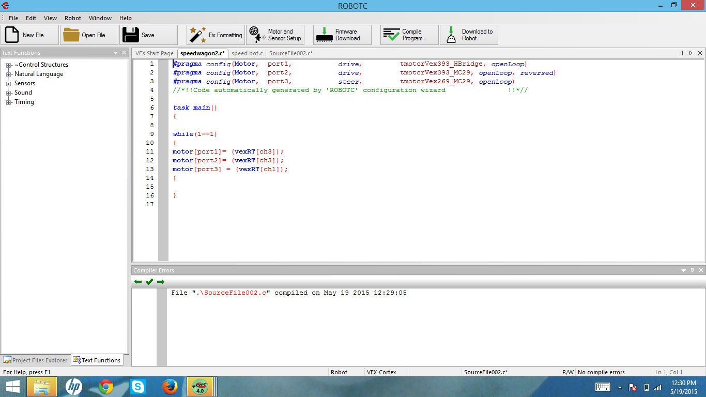Start Firmware Download
The image size is (706, 397).
(x=342, y=35)
